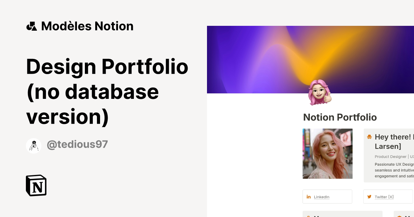Click the @tedious97 avatar picture

pos(33,145)
